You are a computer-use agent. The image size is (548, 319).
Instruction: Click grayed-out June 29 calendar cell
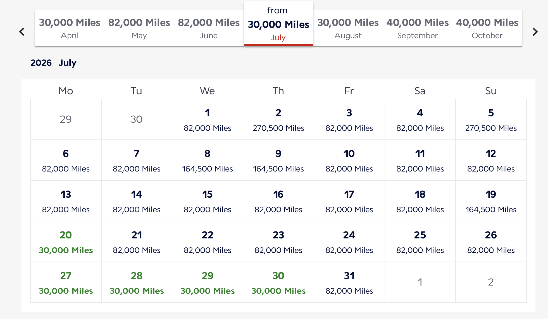(x=66, y=119)
